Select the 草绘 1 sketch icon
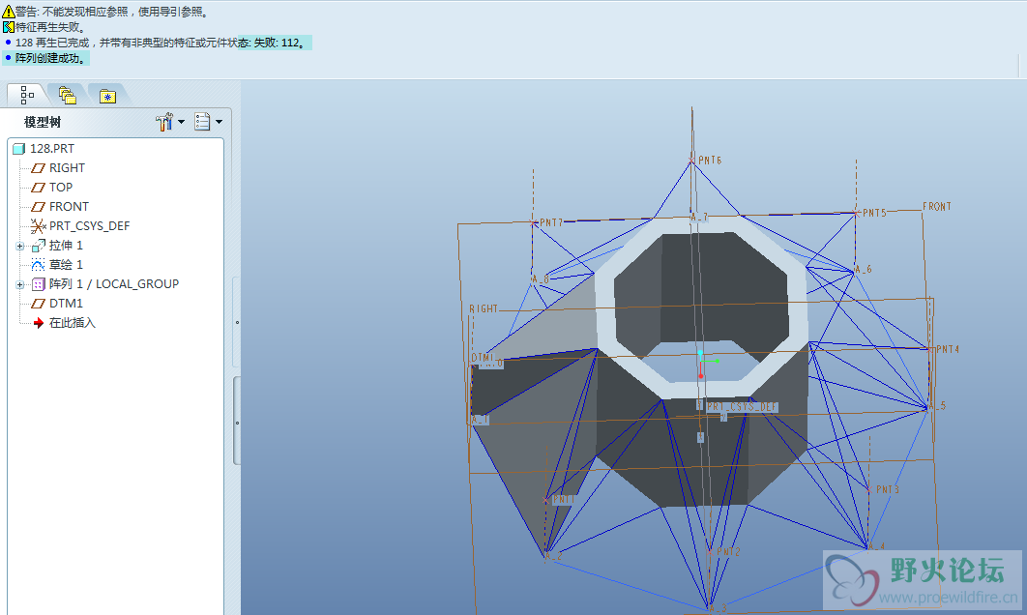The width and height of the screenshot is (1027, 615). pos(39,265)
